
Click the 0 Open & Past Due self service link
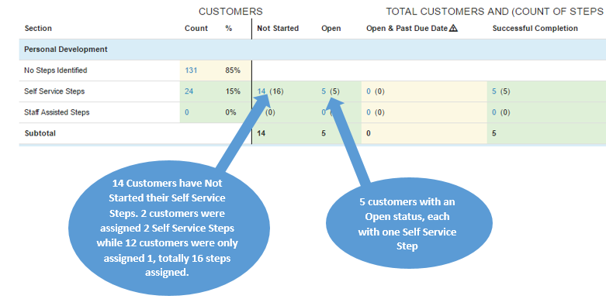tap(369, 91)
